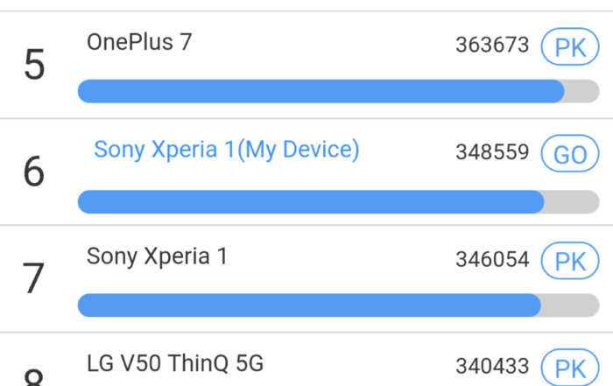The height and width of the screenshot is (386, 613).
Task: Click the rank number 5
Action: point(34,66)
